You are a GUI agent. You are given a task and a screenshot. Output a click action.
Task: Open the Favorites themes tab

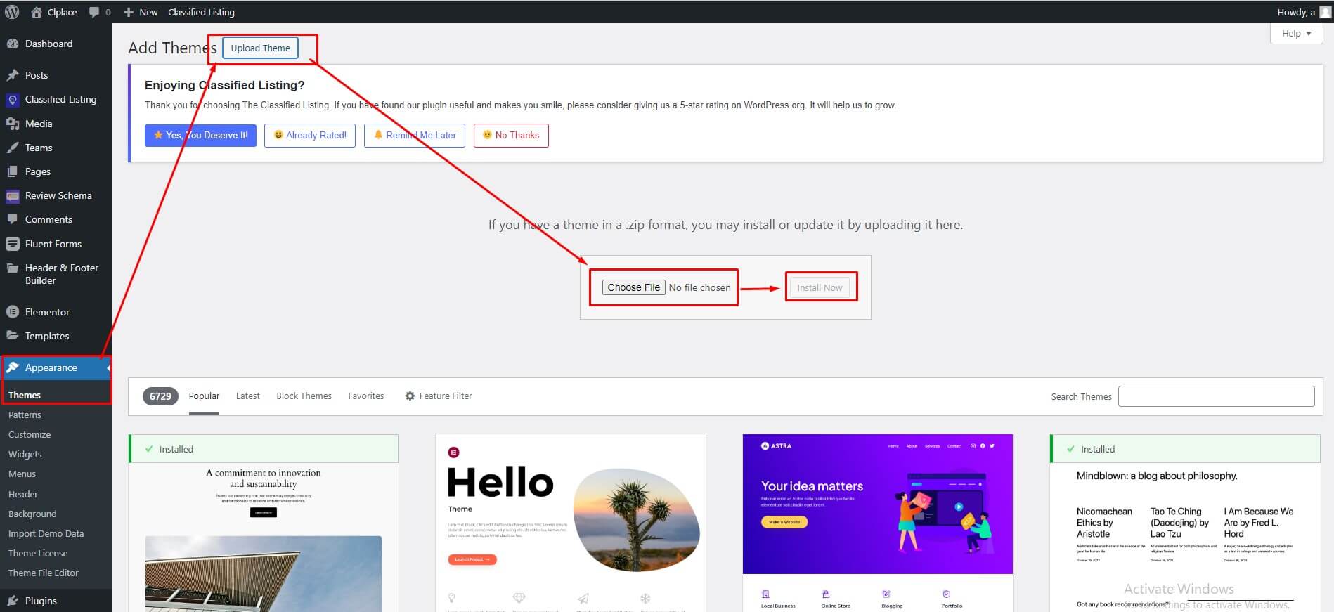[366, 396]
